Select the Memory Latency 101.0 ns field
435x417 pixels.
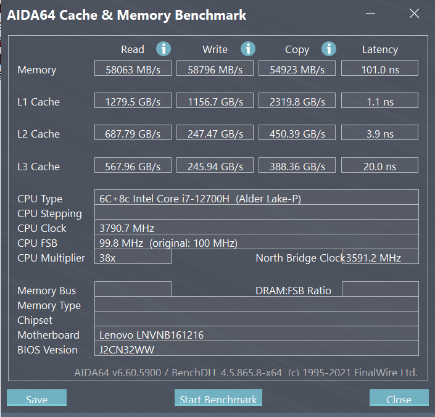[x=379, y=69]
